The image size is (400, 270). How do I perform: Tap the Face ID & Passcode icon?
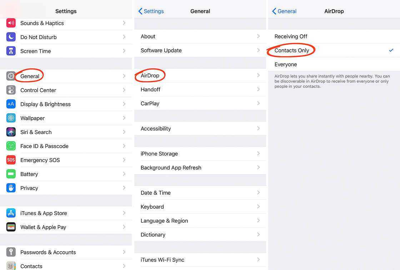pyautogui.click(x=11, y=146)
